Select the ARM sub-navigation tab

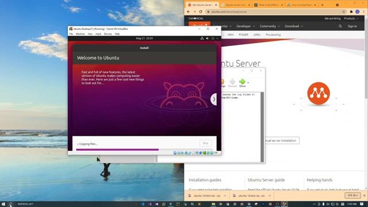[231, 34]
